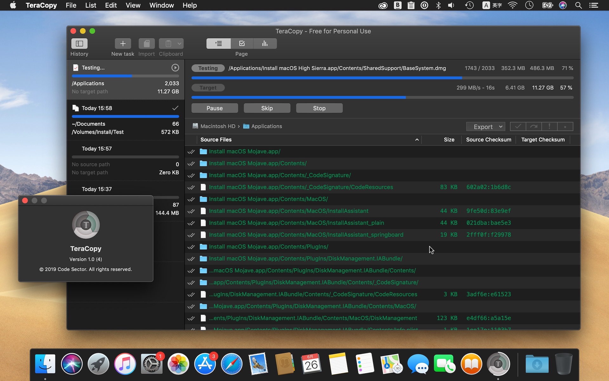
Task: Click the Clipboard toolbar icon
Action: point(168,43)
